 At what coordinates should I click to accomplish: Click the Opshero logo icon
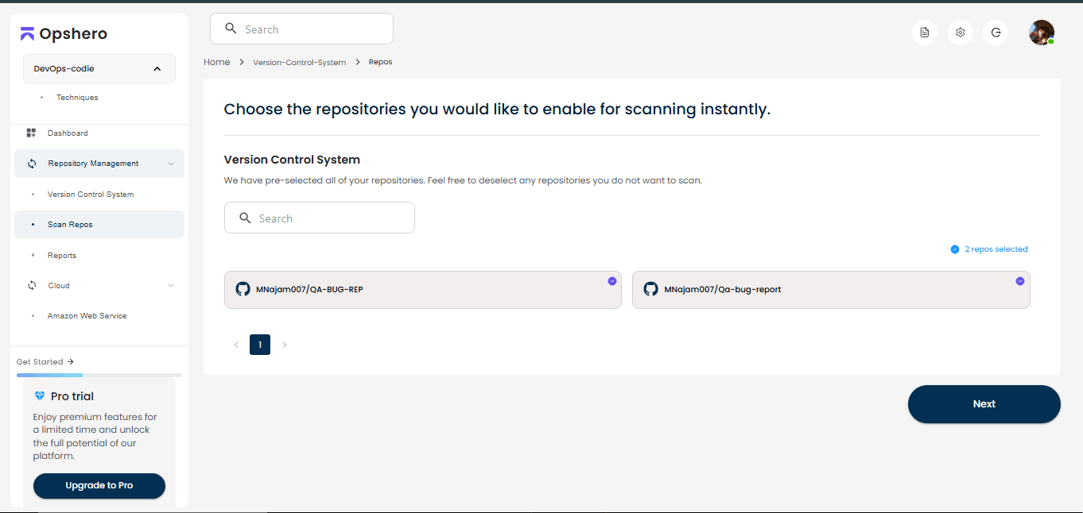click(27, 33)
